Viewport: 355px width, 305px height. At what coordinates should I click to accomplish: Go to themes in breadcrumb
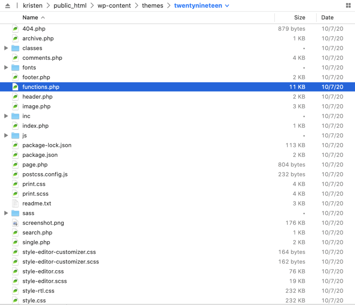point(153,6)
